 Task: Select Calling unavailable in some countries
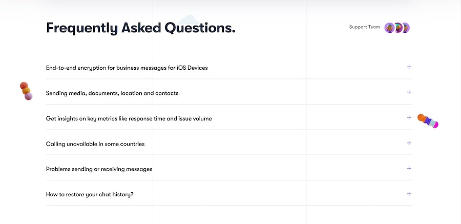95,144
